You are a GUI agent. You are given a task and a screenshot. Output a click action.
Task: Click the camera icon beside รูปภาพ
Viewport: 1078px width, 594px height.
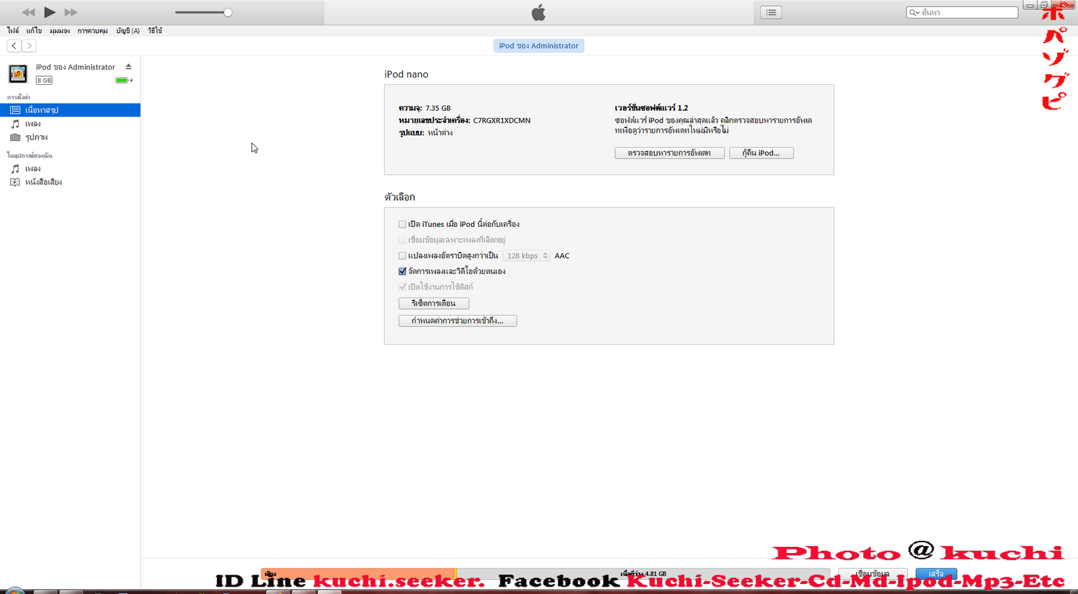coord(15,137)
